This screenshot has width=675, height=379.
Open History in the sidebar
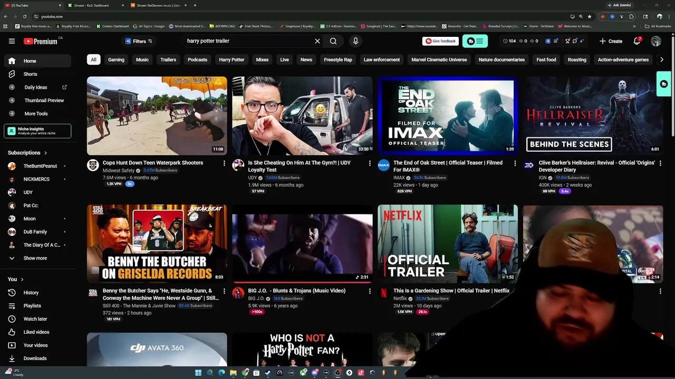(x=37, y=293)
